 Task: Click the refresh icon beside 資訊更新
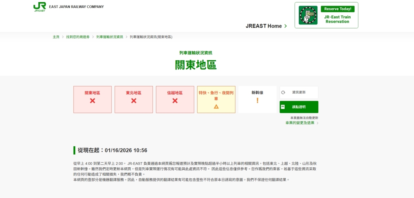pos(283,92)
